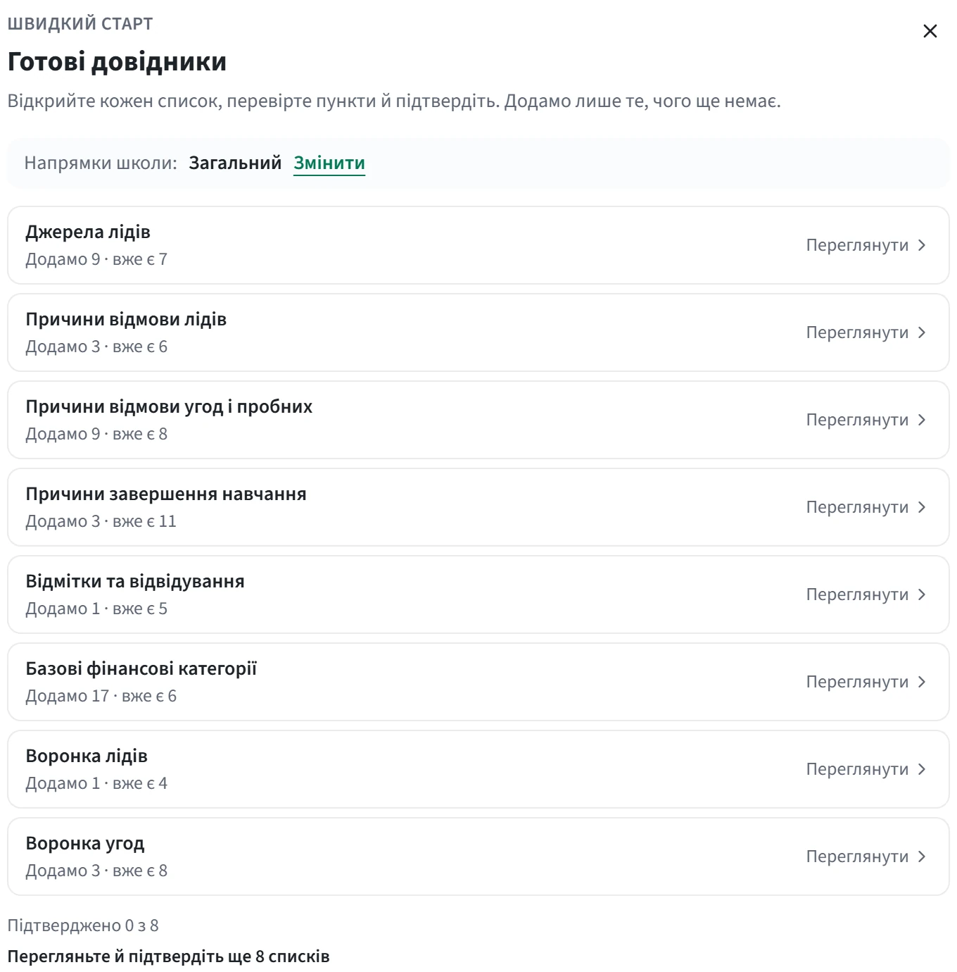Screen dimensions: 957x972
Task: Click the text 'Додамо 9 · вже є 8'
Action: coord(96,434)
